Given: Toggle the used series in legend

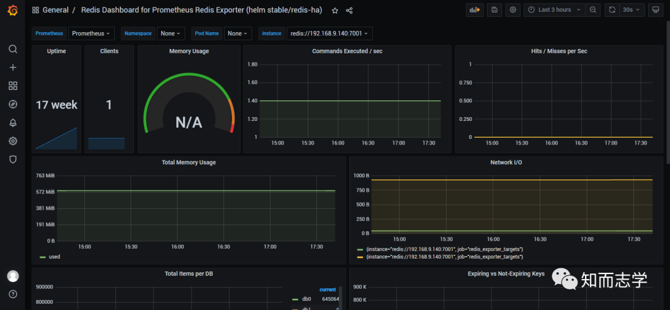Looking at the screenshot, I should click(55, 257).
